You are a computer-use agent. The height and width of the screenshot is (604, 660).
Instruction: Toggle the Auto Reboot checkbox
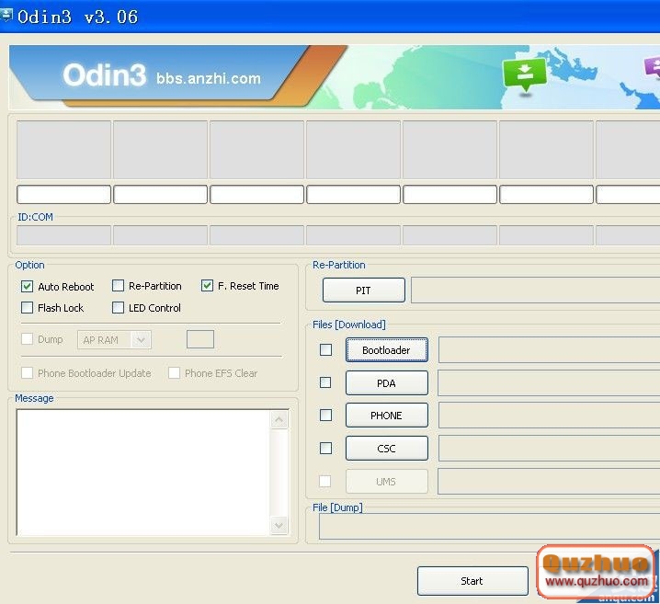pos(27,287)
